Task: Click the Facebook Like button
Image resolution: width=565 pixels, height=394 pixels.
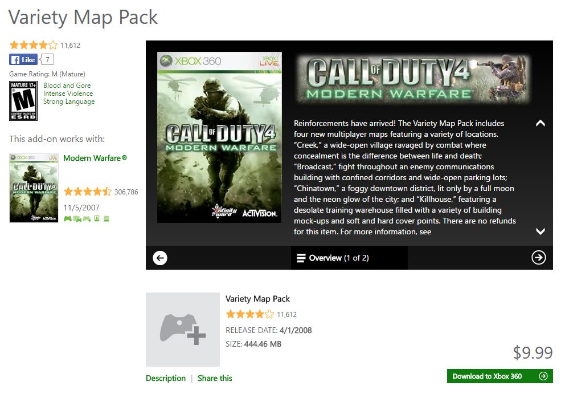Action: [23, 59]
